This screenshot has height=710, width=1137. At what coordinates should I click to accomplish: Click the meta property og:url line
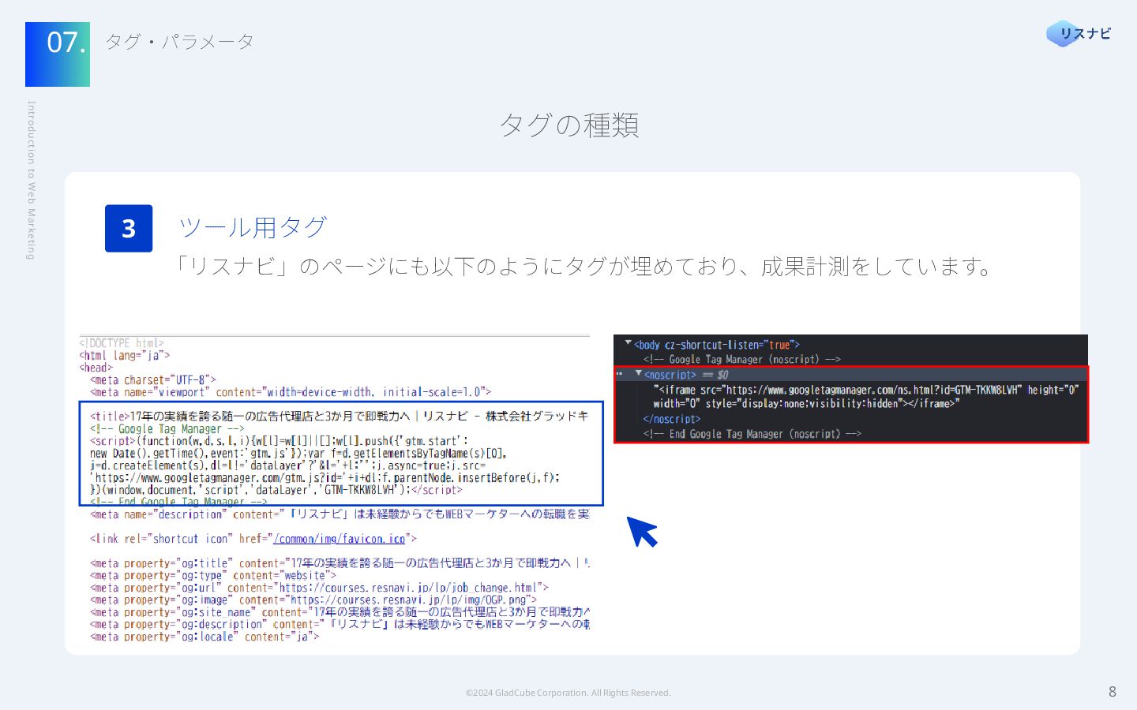point(319,588)
